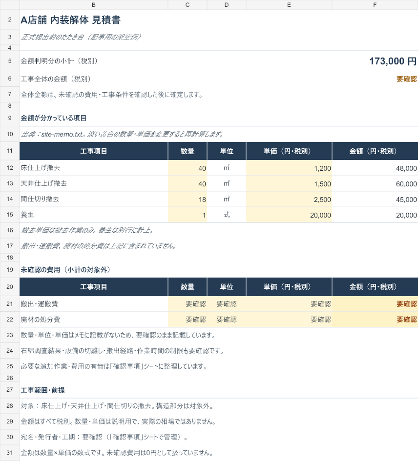Viewport: 418px width, 461px height.
Task: Click the 間仕切り撤去 item cell
Action: pyautogui.click(x=94, y=199)
